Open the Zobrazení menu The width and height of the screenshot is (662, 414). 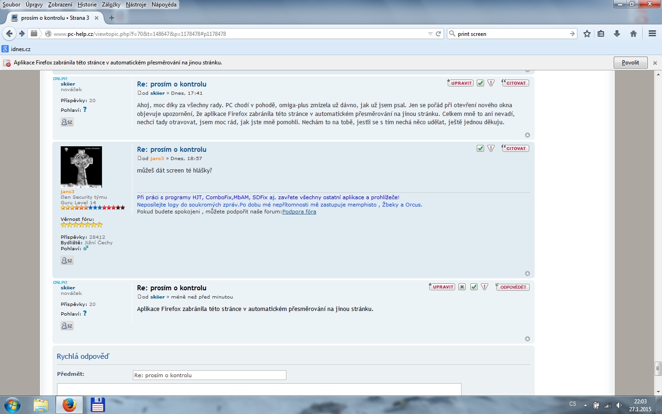[x=60, y=5]
